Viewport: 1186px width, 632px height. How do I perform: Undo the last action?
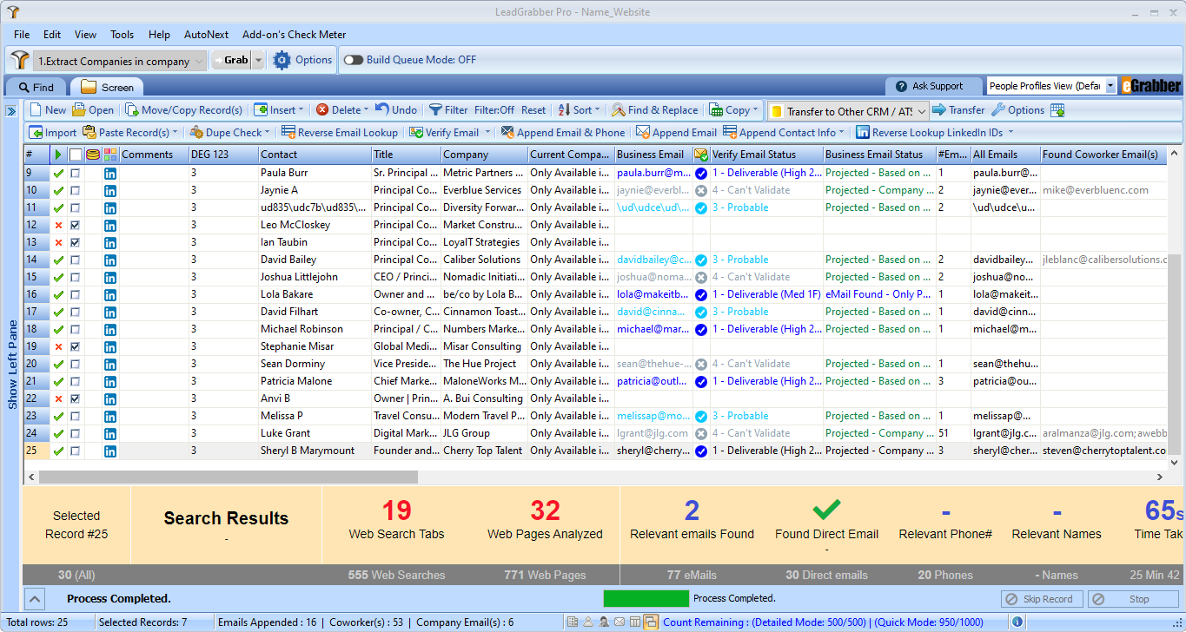[x=396, y=110]
